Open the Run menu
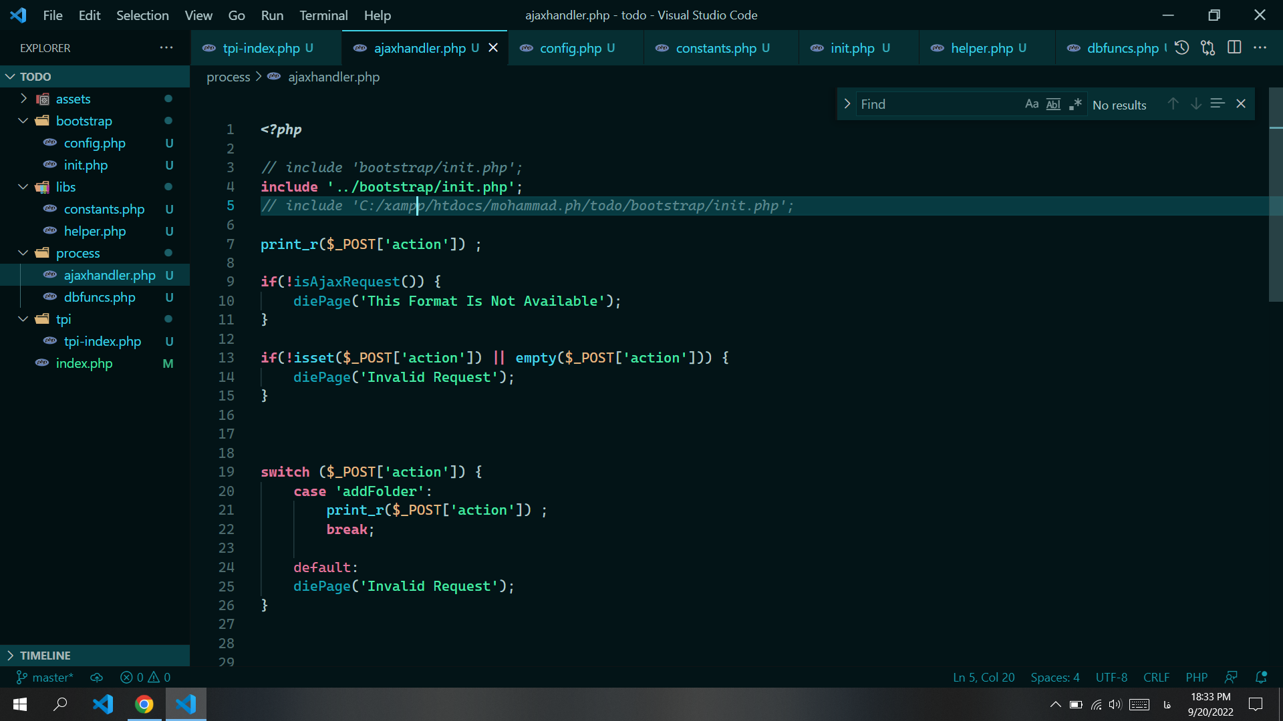The height and width of the screenshot is (721, 1283). [272, 15]
